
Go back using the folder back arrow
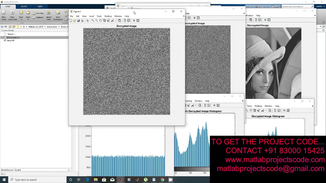coord(2,27)
